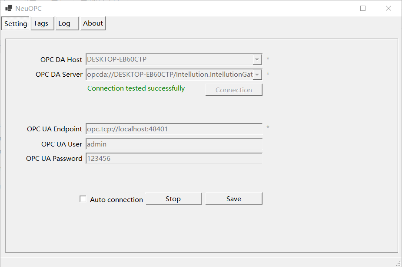402x267 pixels.
Task: Click into the OPC UA User field
Action: click(x=174, y=144)
